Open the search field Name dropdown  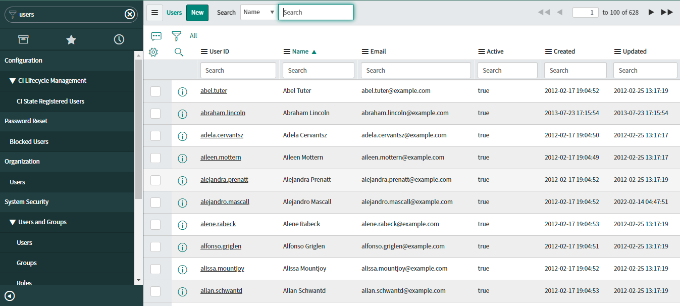258,12
